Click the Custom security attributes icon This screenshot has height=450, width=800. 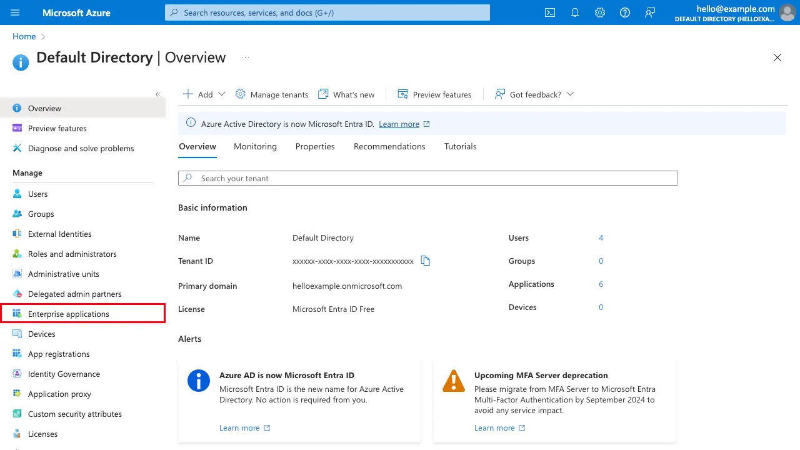tap(17, 414)
